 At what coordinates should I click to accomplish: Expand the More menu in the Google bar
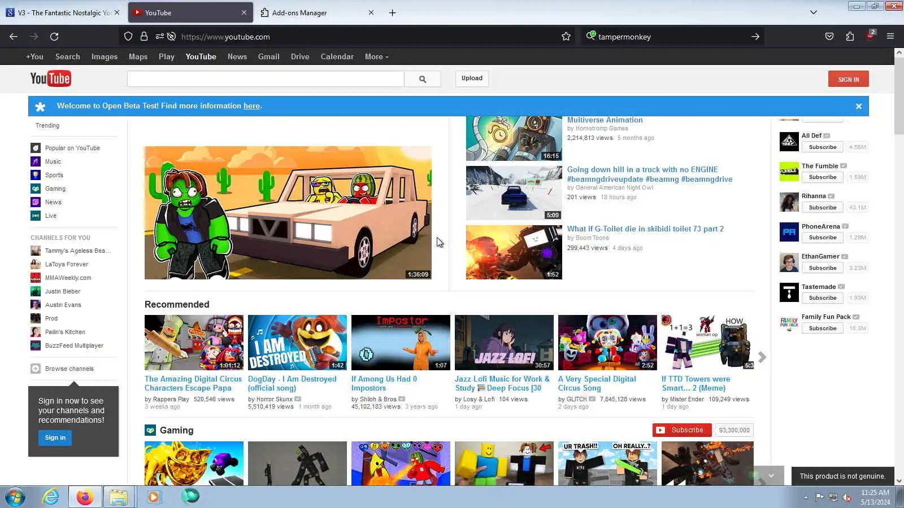pyautogui.click(x=376, y=56)
